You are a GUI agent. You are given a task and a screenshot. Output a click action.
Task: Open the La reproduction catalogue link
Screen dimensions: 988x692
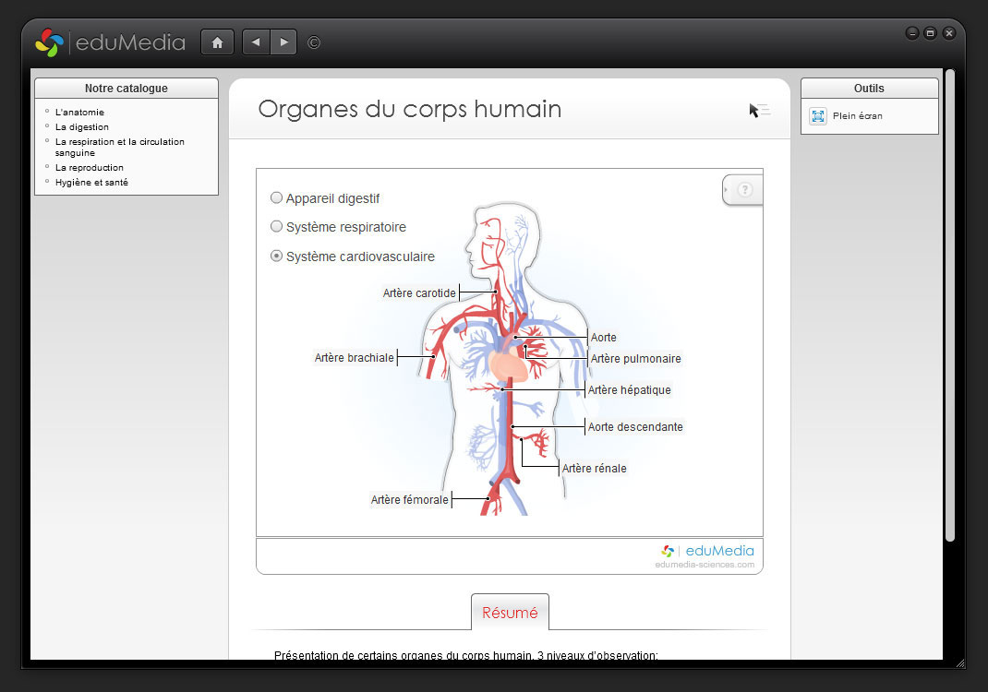[x=90, y=168]
